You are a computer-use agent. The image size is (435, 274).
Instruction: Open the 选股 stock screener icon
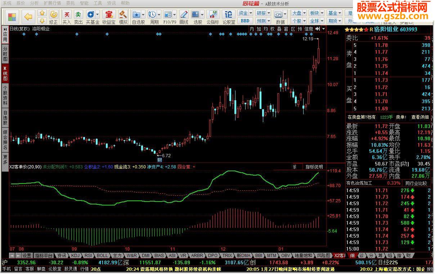coord(196,14)
